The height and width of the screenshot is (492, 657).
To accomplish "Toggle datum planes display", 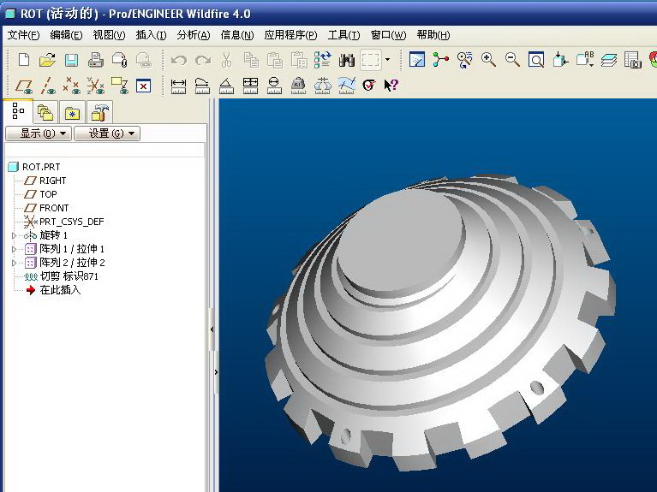I will (24, 86).
